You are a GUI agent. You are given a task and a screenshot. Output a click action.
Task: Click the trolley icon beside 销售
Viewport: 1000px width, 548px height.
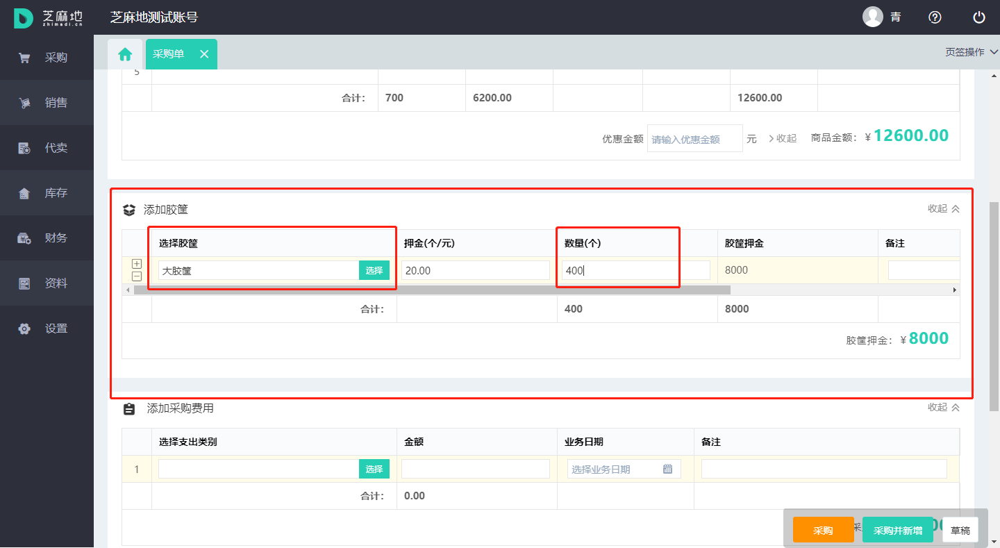24,103
